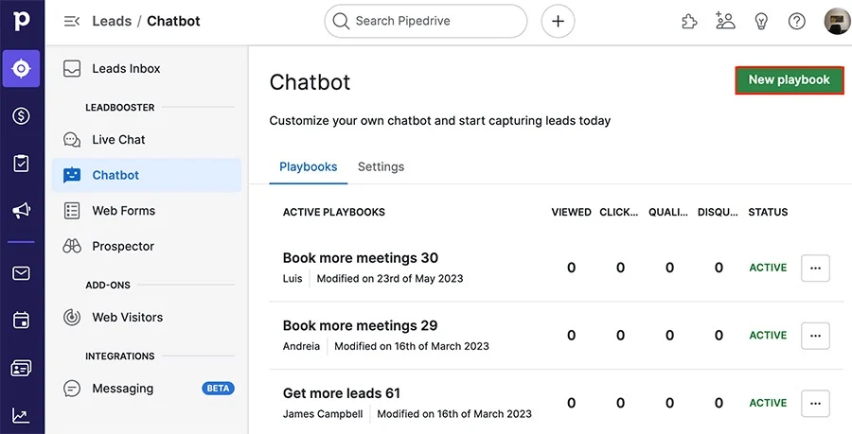Open the Book more meetings 30 playbook

[x=360, y=258]
